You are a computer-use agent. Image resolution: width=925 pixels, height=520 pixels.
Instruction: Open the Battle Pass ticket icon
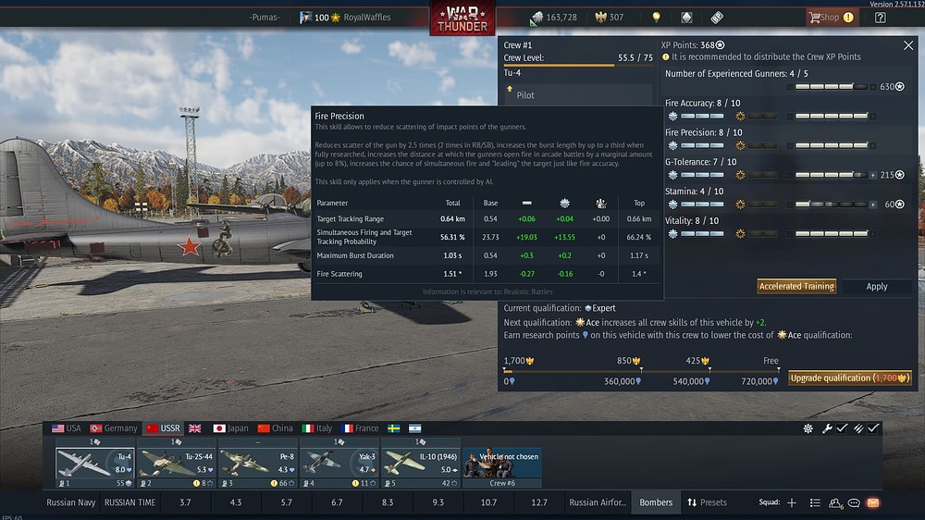[717, 17]
